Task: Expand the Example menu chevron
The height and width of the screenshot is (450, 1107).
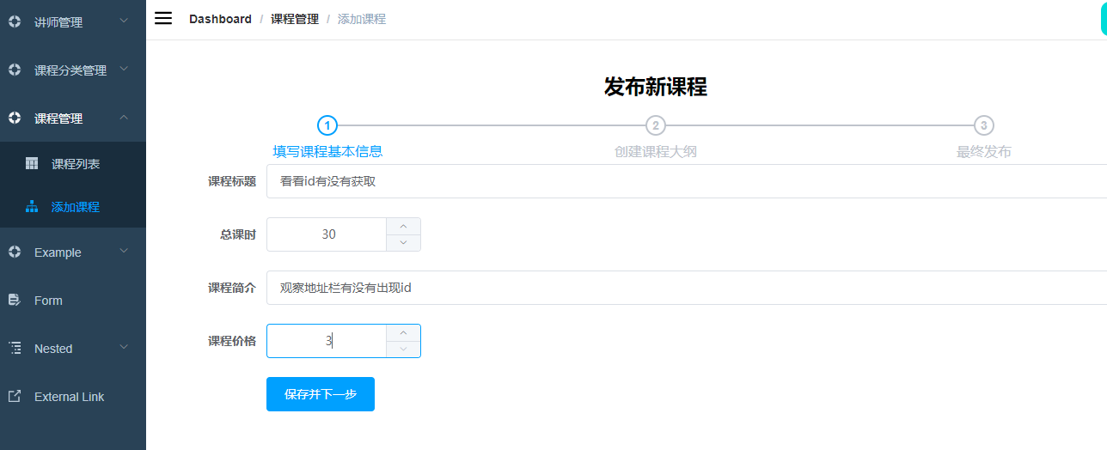Action: [x=124, y=250]
